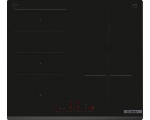
Task: Select power level 9 on the scale
Action: 93,112
